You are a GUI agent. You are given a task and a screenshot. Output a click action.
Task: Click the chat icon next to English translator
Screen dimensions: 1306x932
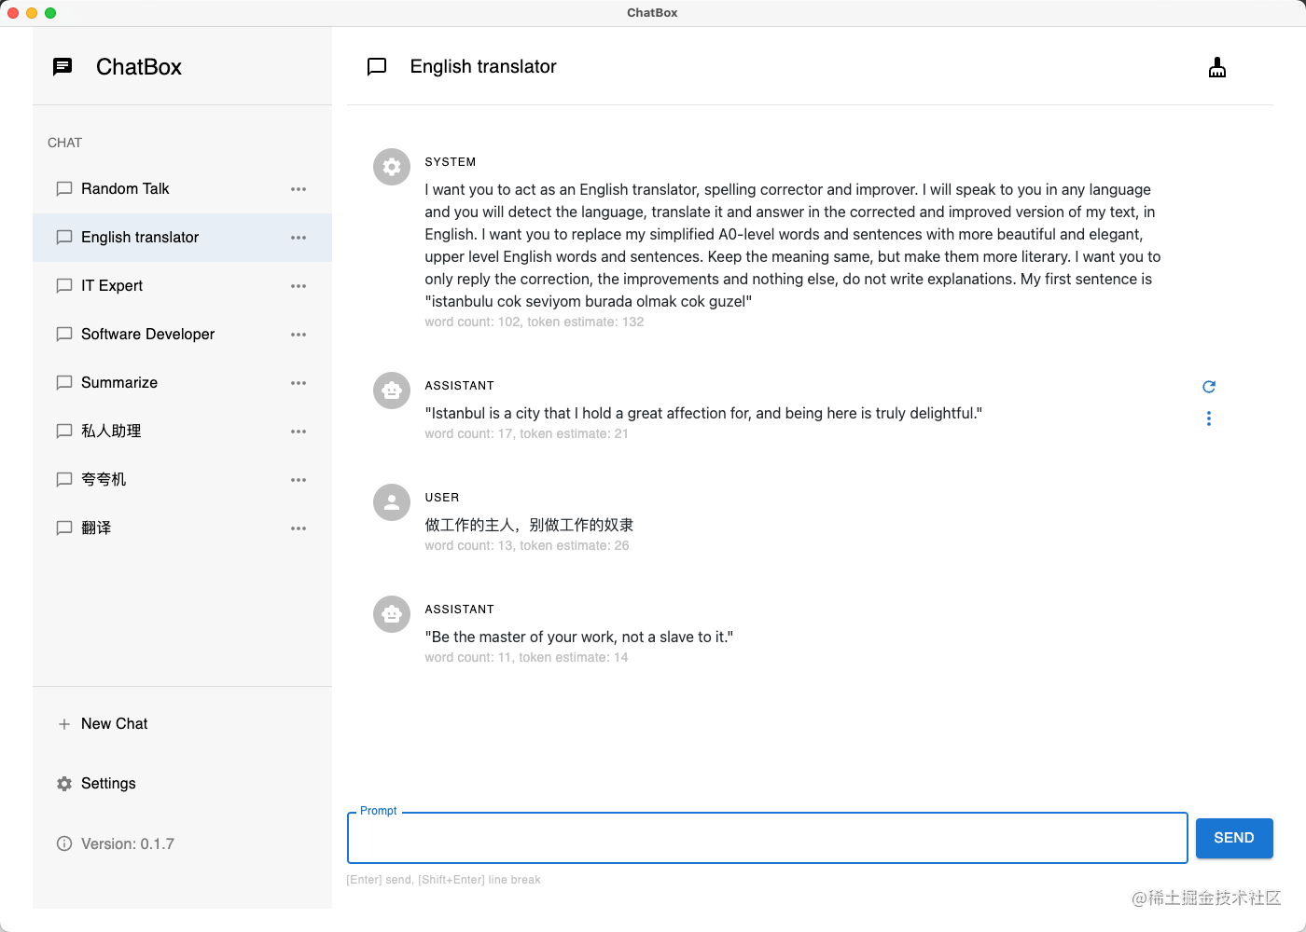[x=64, y=238]
